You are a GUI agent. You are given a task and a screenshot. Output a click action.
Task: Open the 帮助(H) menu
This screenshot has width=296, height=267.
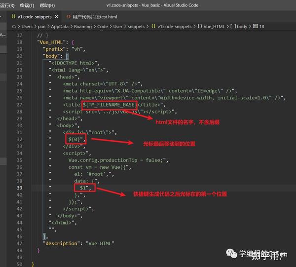click(47, 5)
